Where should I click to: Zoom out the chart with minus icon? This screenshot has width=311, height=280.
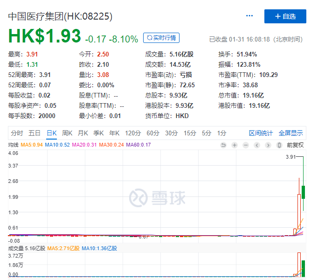tap(246, 145)
